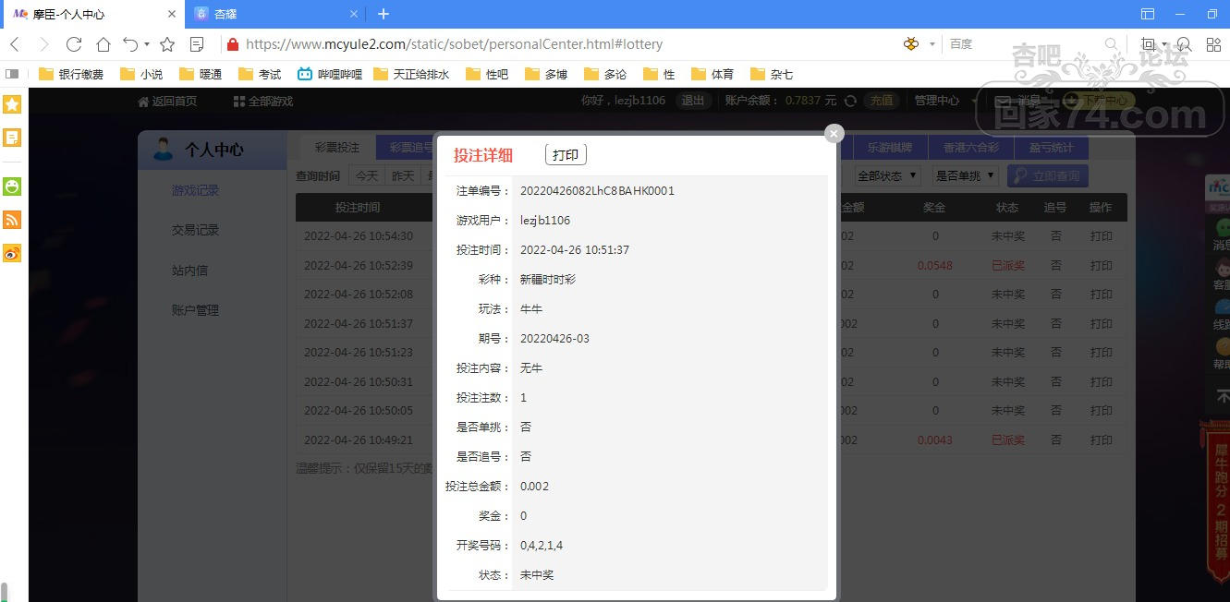
Task: Click the restore closed tab undo icon
Action: 130,44
